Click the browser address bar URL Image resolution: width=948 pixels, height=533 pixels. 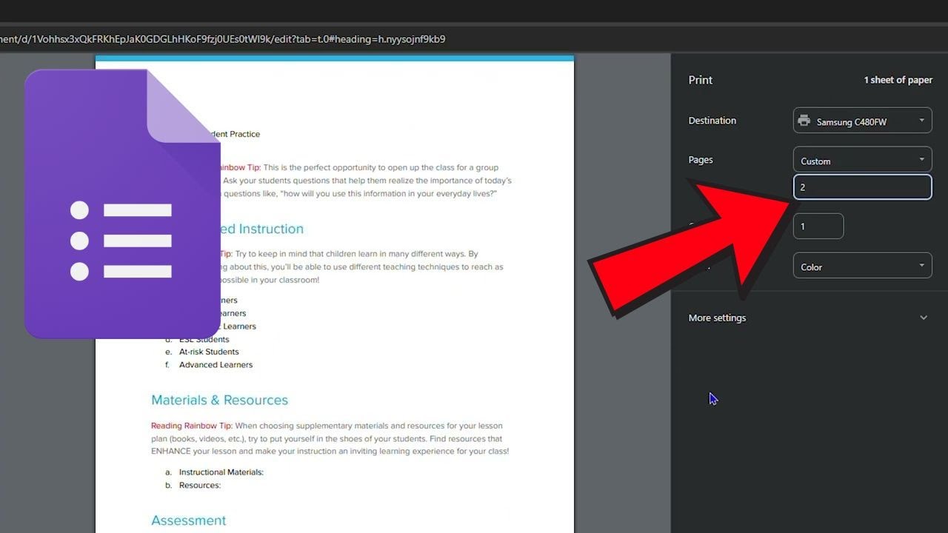pyautogui.click(x=222, y=38)
